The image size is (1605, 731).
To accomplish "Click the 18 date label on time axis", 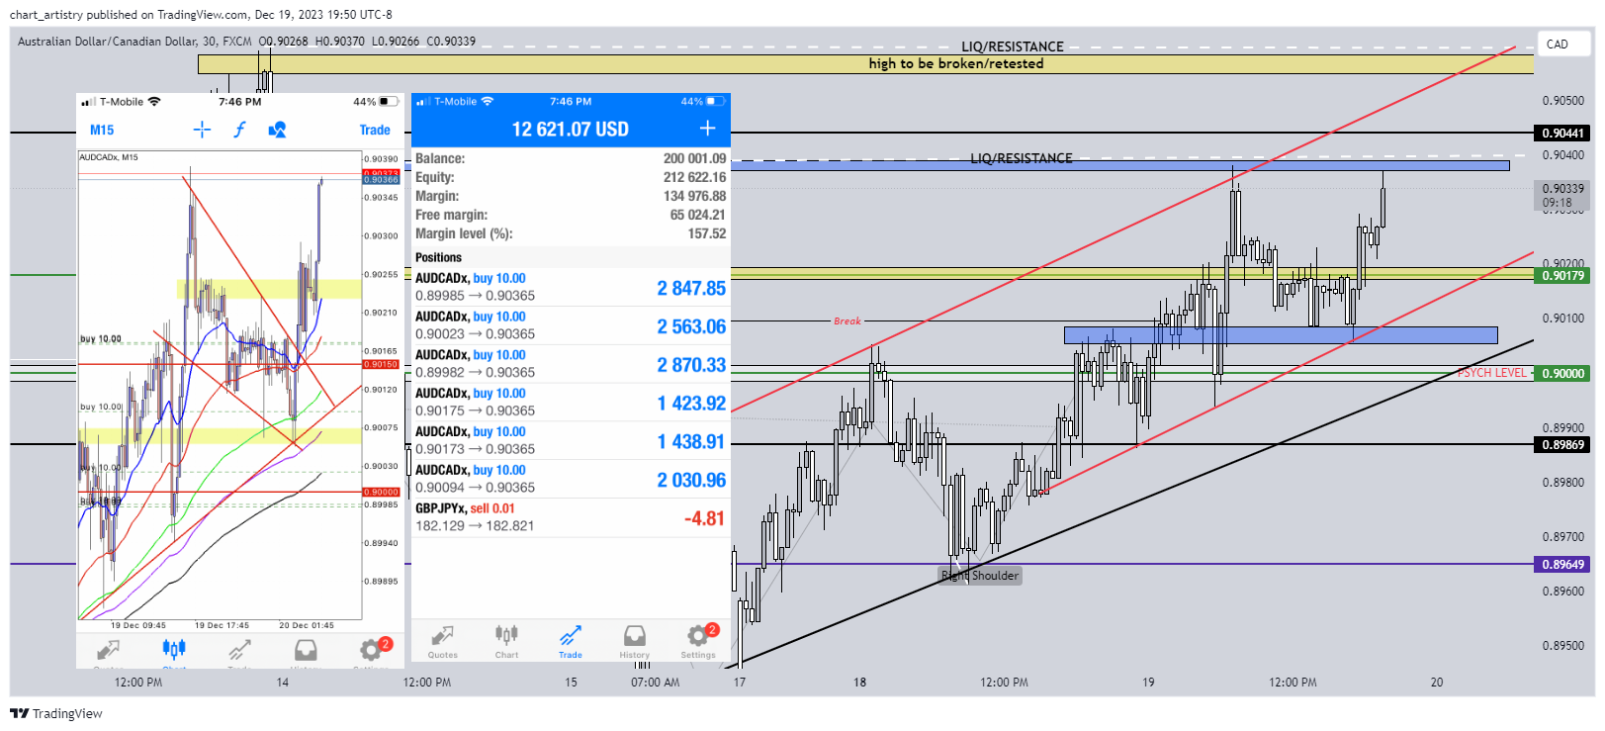I will [x=859, y=683].
